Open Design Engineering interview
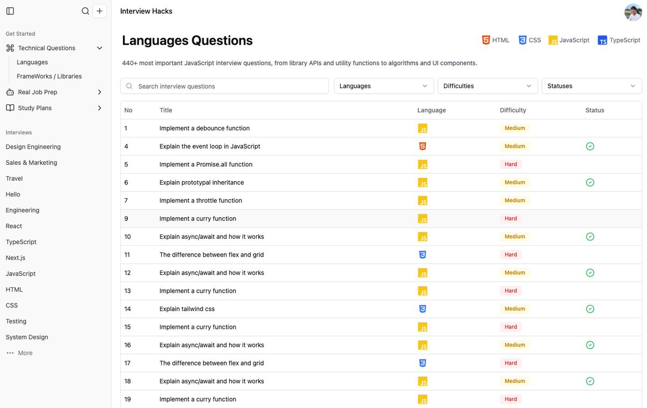647x408 pixels. 33,147
